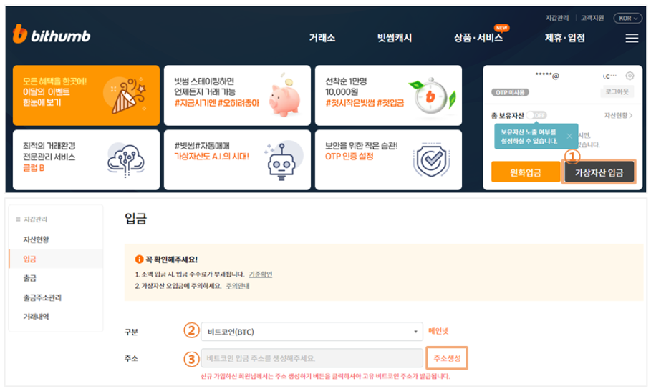The image size is (651, 391).
Task: Open the hamburger menu icon
Action: tap(632, 38)
